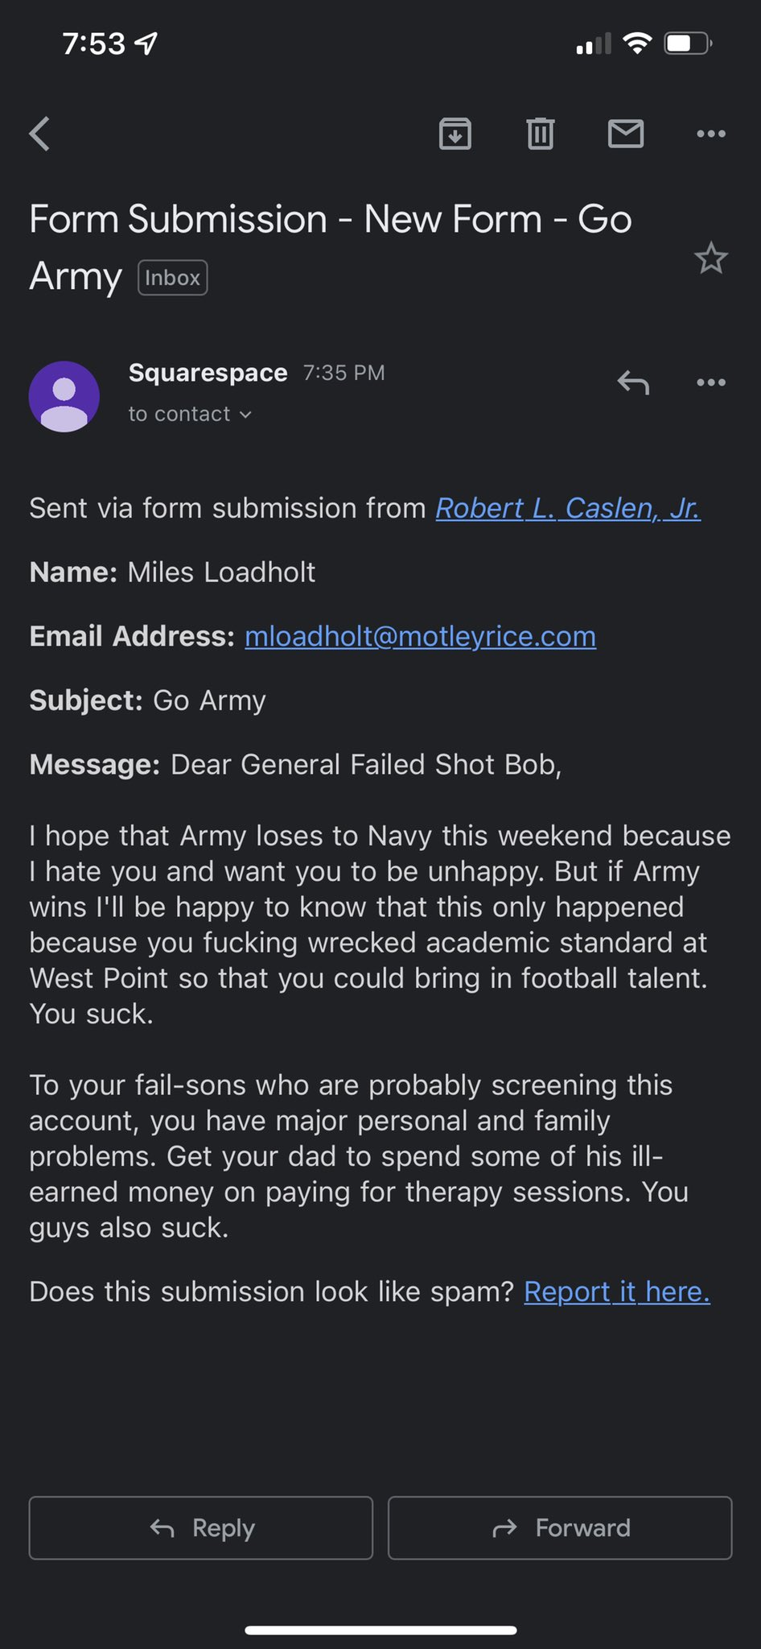Image resolution: width=761 pixels, height=1649 pixels.
Task: Tap the battery icon in status bar
Action: (686, 43)
